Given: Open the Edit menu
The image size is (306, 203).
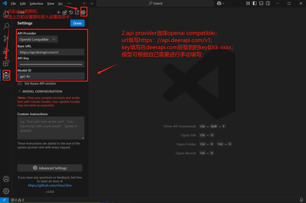Looking at the screenshot, I should pyautogui.click(x=23, y=4).
